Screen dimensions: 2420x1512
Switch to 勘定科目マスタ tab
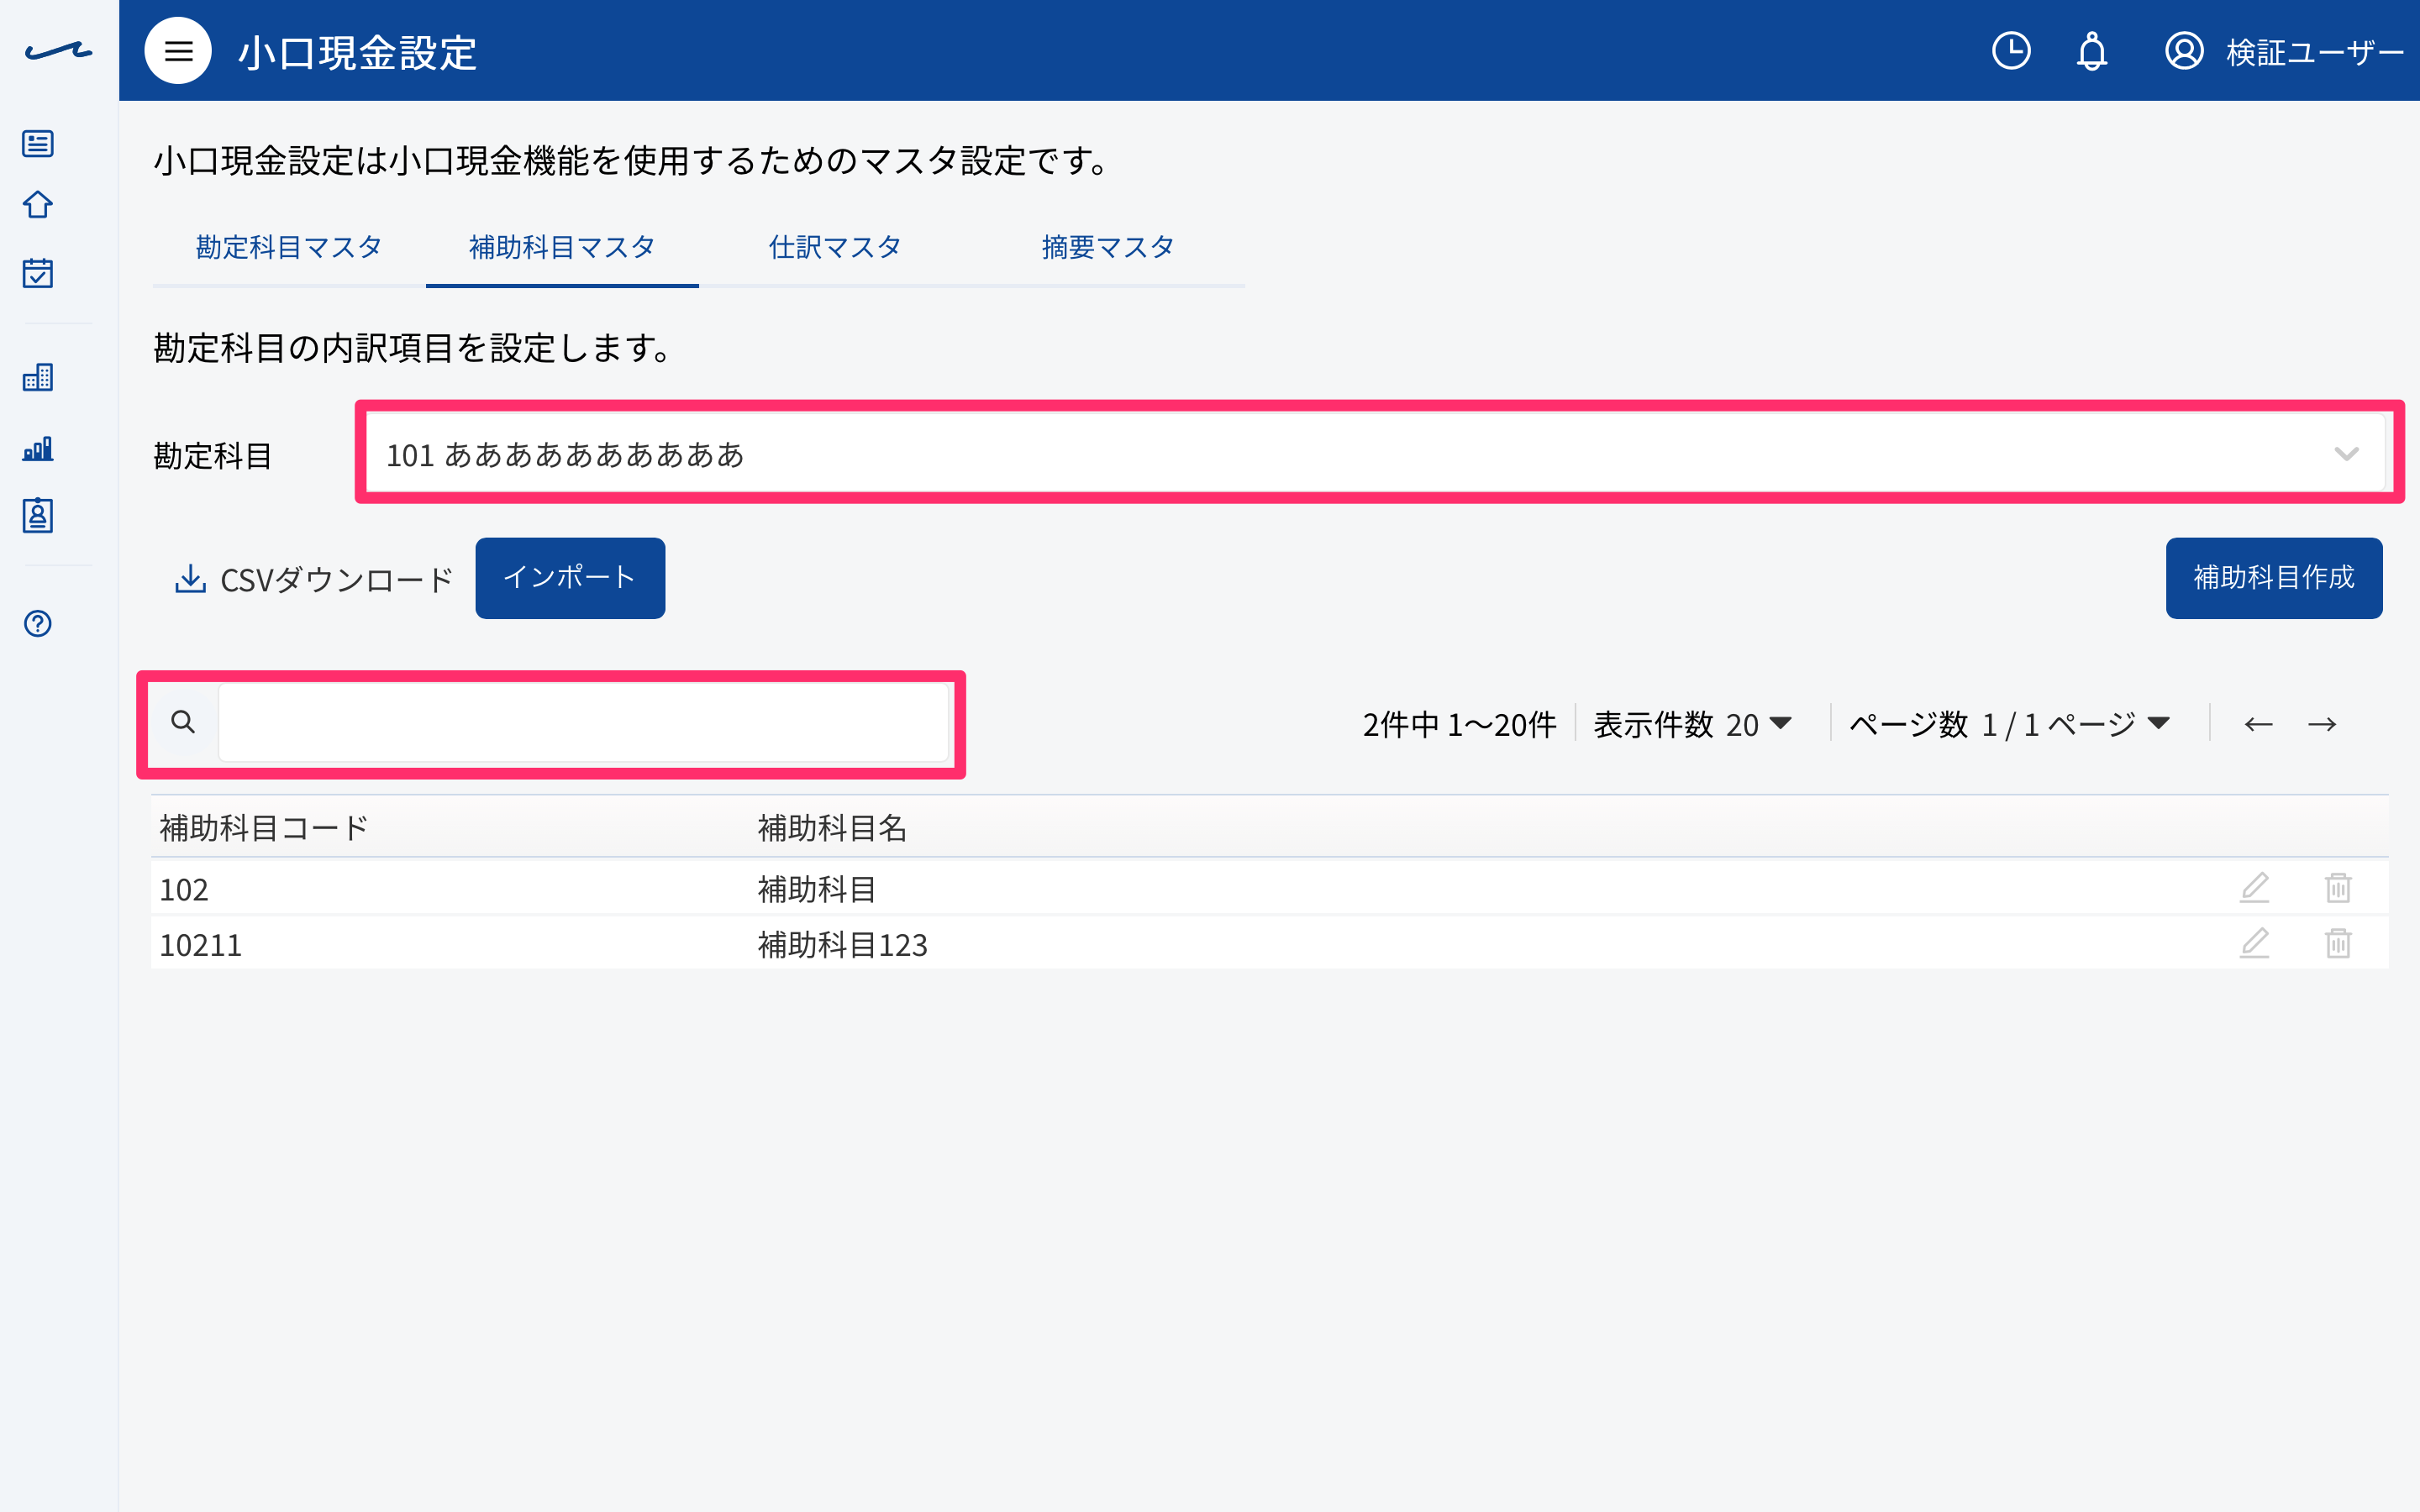289,247
